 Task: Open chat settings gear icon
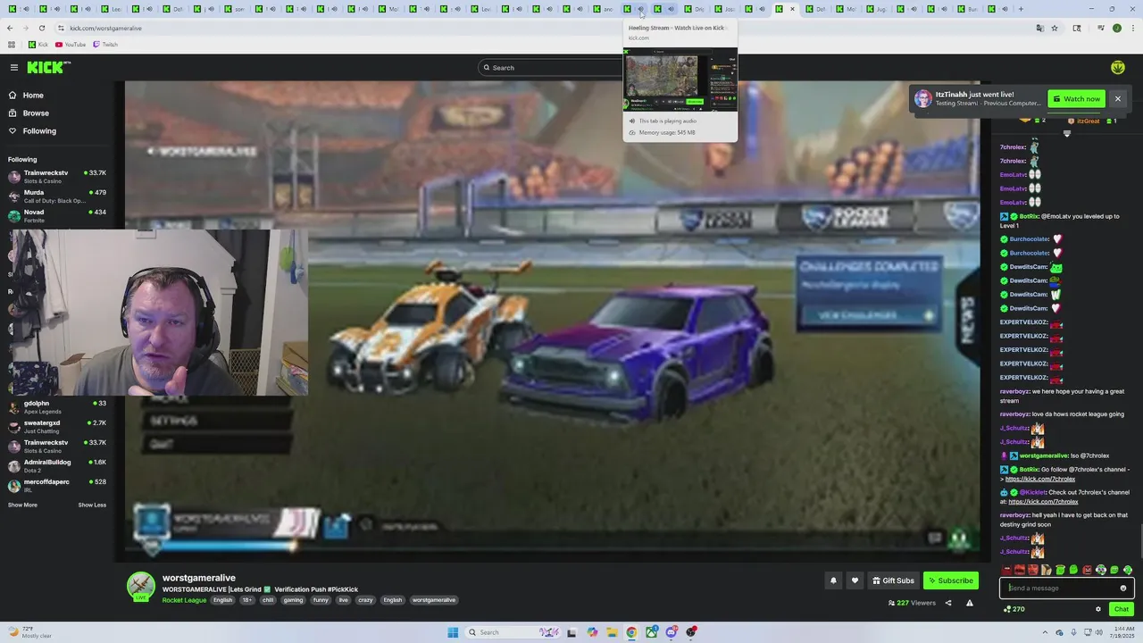1098,609
